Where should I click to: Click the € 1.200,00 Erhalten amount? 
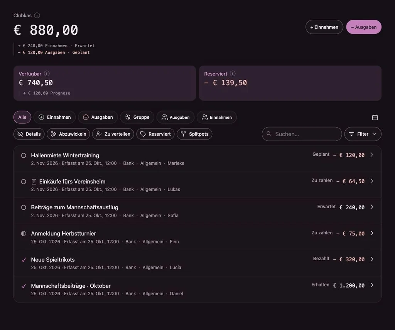coord(349,285)
